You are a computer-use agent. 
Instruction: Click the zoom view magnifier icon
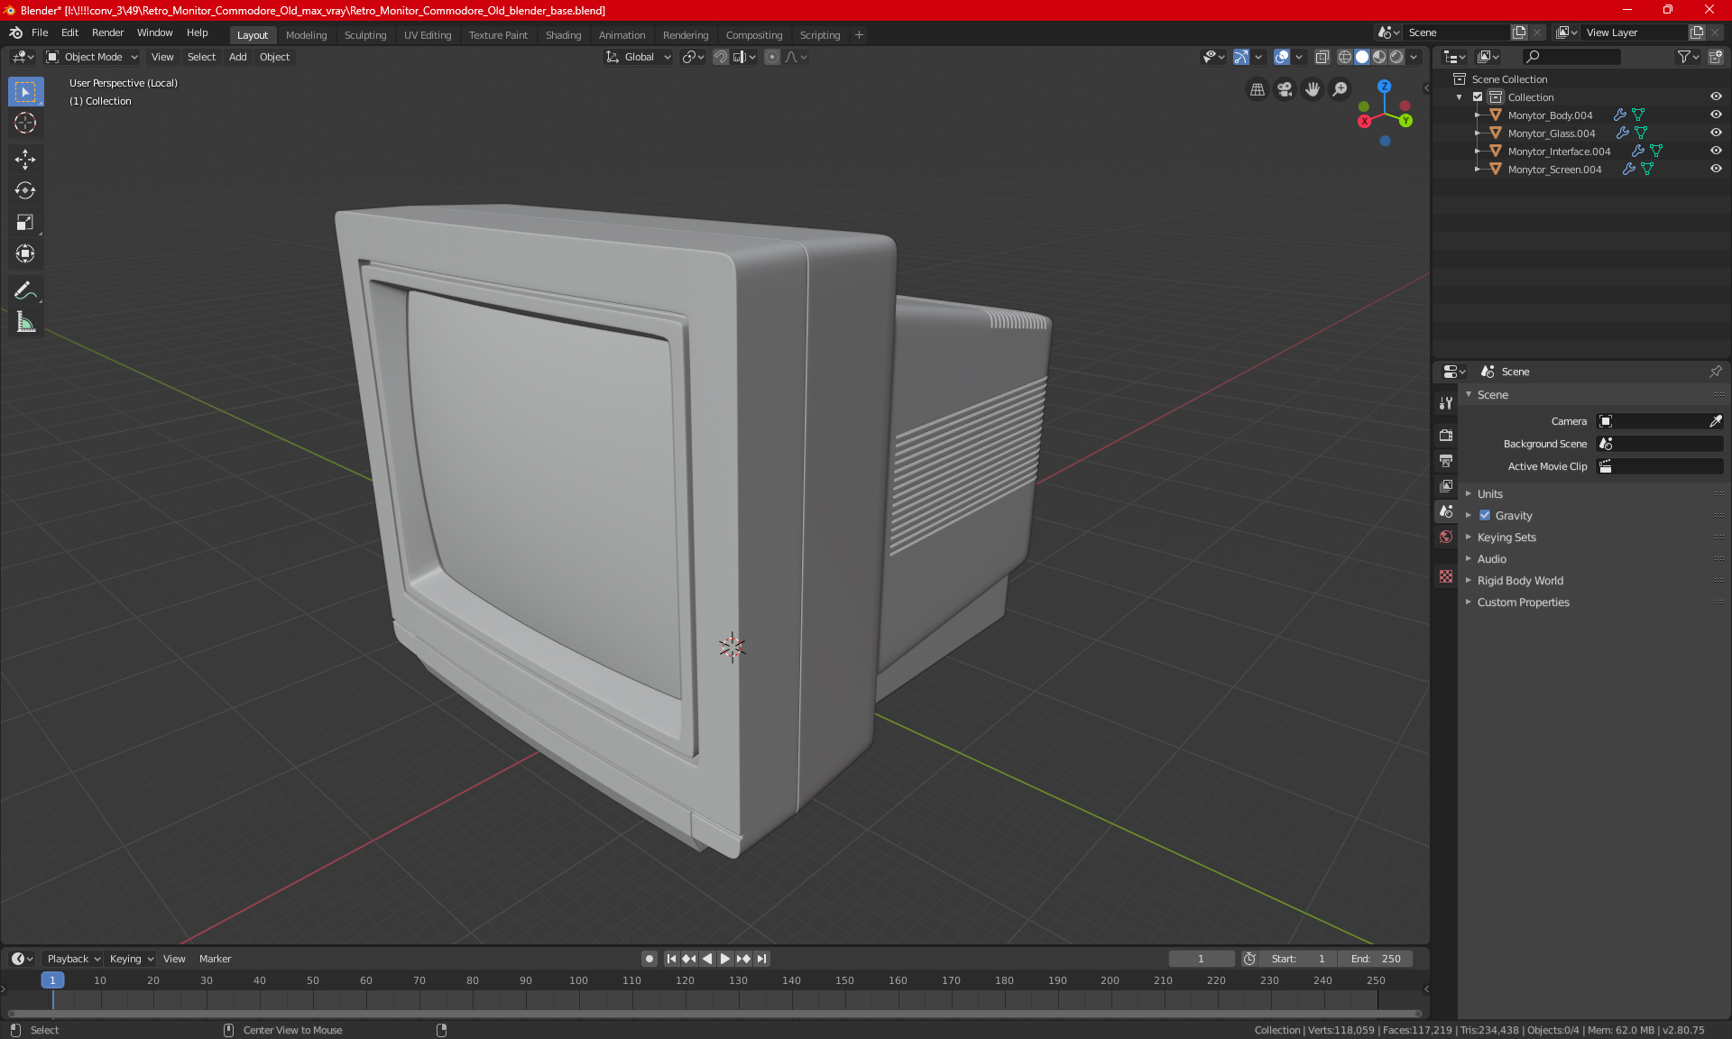click(1340, 89)
